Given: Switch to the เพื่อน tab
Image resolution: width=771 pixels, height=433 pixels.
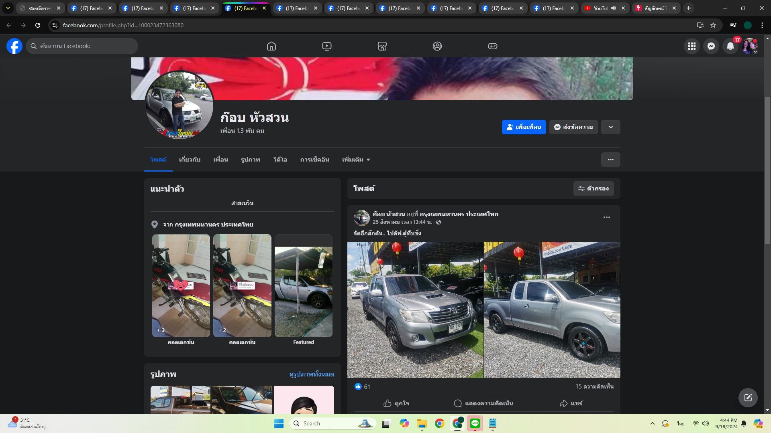Looking at the screenshot, I should point(220,160).
